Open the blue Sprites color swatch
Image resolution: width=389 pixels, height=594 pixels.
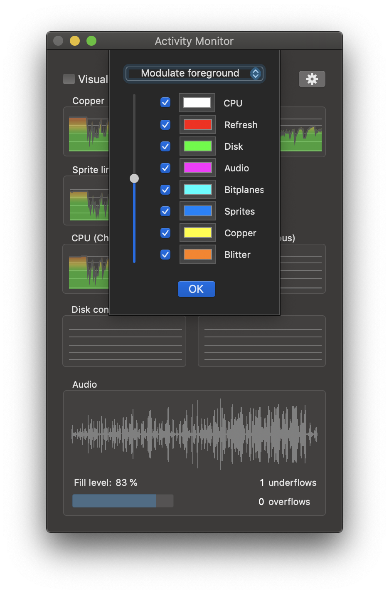198,211
